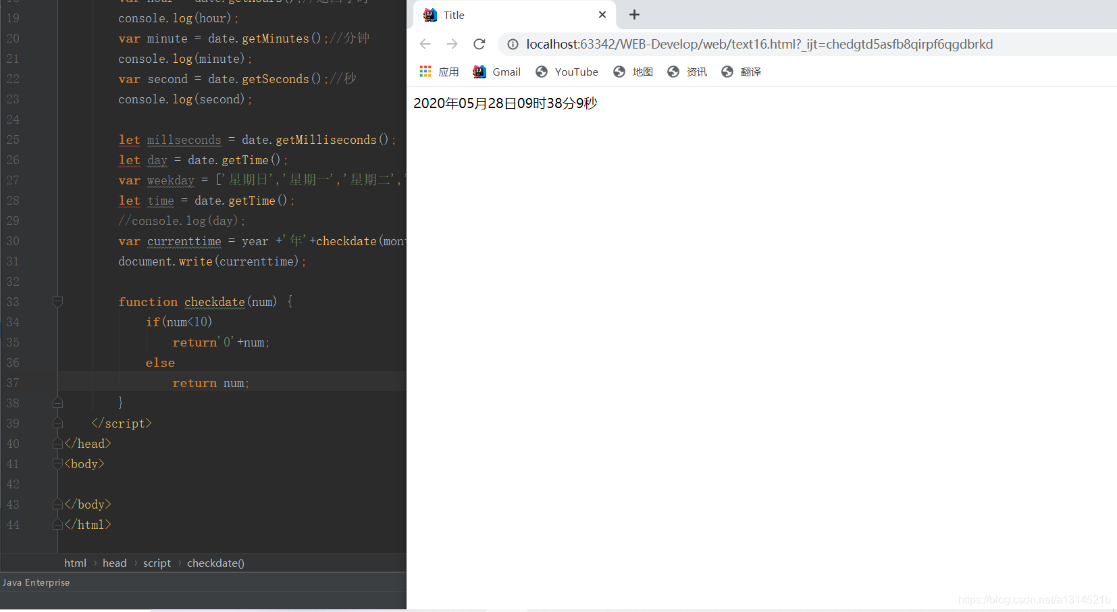Open site information icon in address bar
The height and width of the screenshot is (612, 1117).
(x=513, y=45)
